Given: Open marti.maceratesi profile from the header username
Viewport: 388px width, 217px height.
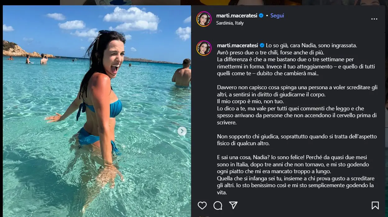Looking at the screenshot, I should [x=237, y=16].
